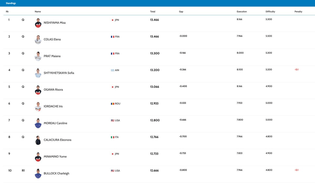Viewport: 315px width, 183px height.
Task: Click the Italy flag for CALACIURA Eleonora
Action: pyautogui.click(x=112, y=137)
